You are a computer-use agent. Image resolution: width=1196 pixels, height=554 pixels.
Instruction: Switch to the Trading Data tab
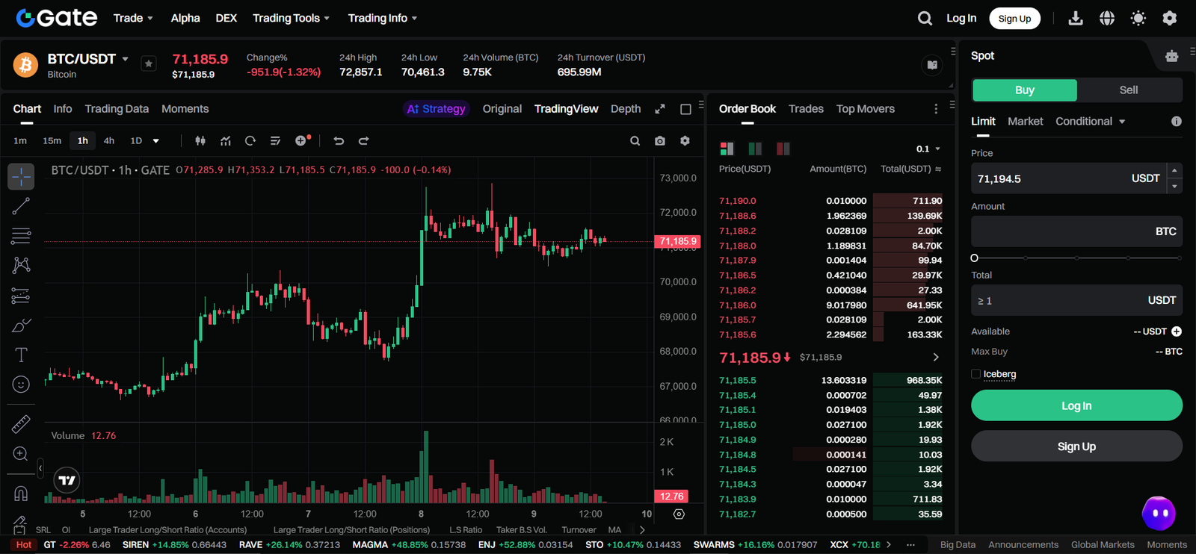tap(117, 109)
